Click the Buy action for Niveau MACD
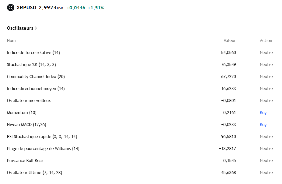This screenshot has height=184, width=282. (x=263, y=125)
